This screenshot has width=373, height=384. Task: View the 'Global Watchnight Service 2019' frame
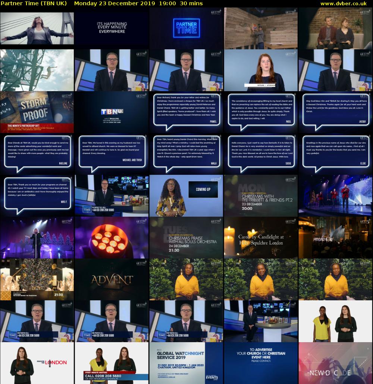186,363
